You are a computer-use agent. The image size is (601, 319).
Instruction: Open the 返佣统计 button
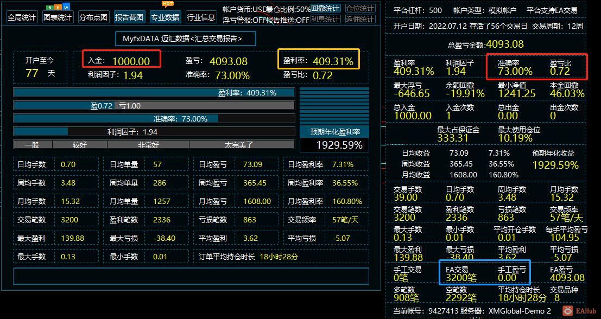coord(360,19)
